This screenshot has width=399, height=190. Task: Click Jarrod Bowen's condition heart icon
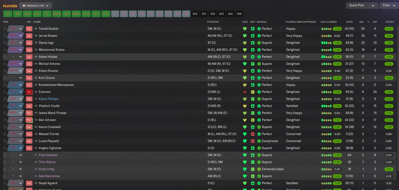[245, 36]
